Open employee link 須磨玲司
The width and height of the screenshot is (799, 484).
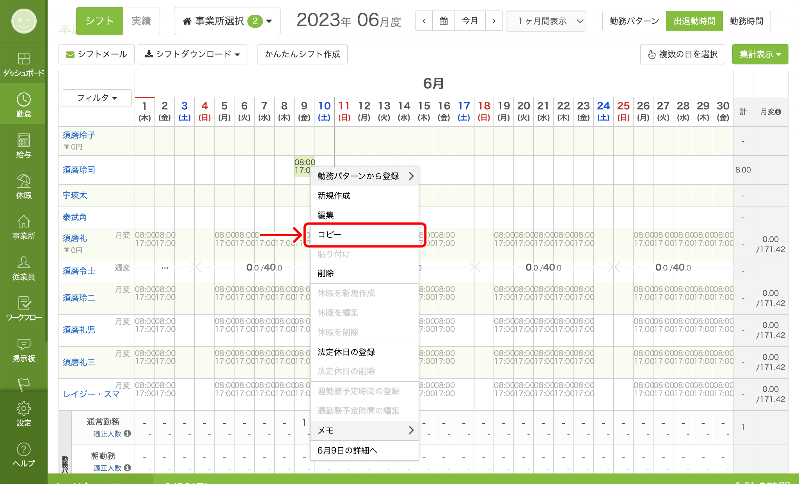point(79,170)
